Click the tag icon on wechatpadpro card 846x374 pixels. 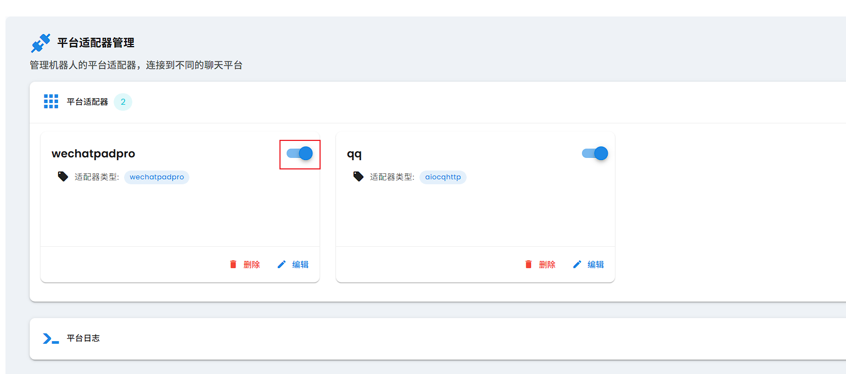tap(63, 177)
